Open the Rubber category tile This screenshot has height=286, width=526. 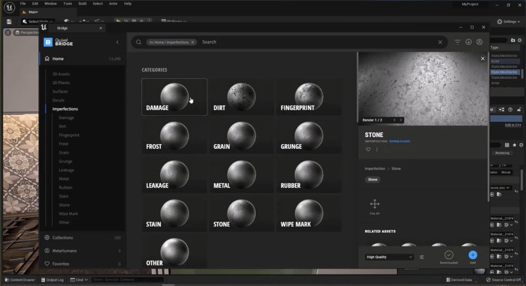309,175
